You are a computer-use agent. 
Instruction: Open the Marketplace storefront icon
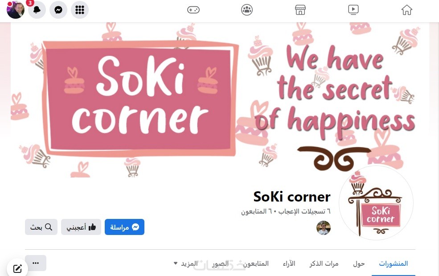[x=300, y=10]
